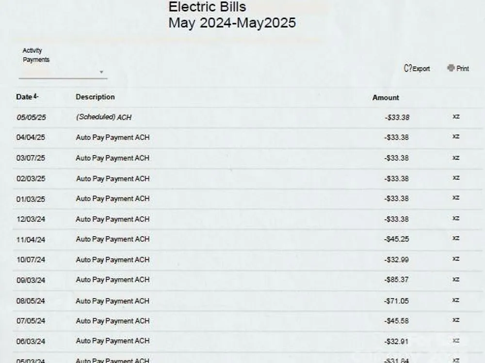
Task: Click the Print printer icon
Action: click(451, 68)
